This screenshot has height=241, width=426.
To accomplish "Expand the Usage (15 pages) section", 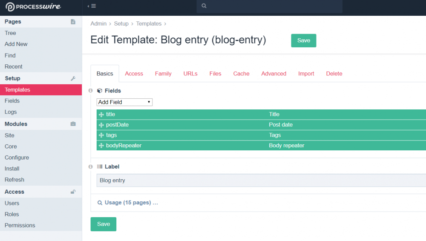I will click(x=128, y=203).
